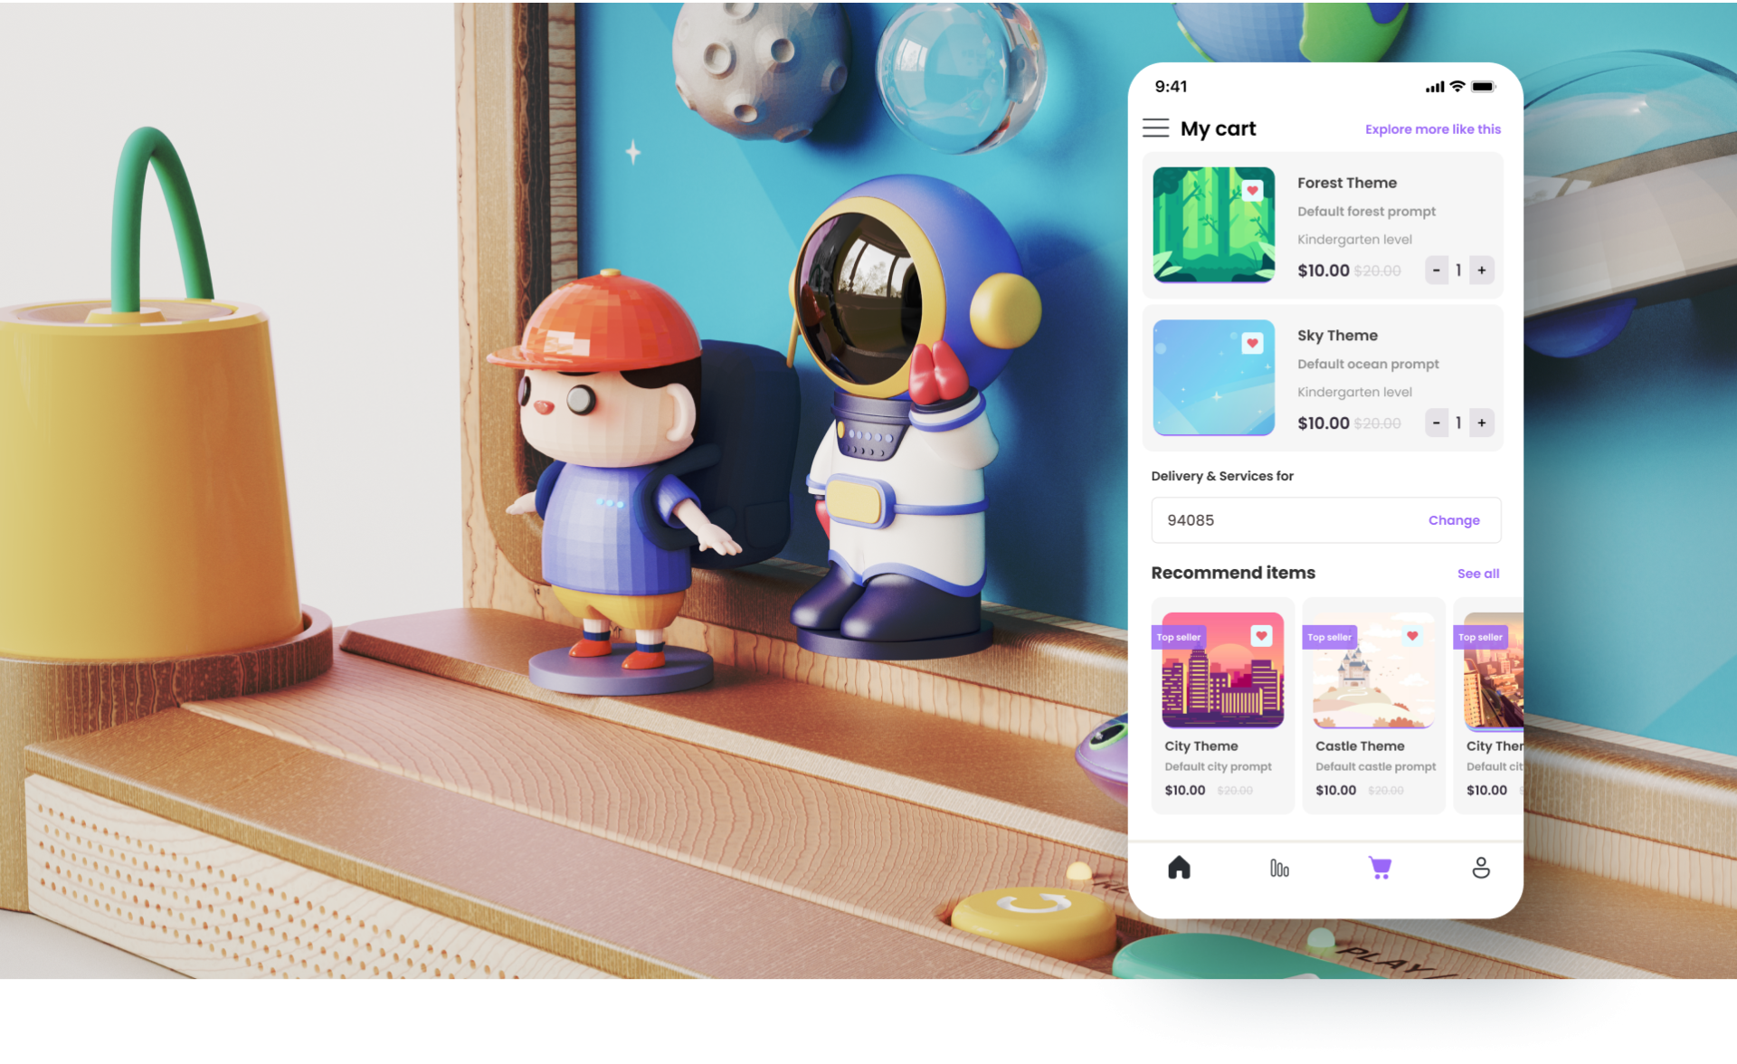Click the Top seller badge on City Theme

point(1178,637)
